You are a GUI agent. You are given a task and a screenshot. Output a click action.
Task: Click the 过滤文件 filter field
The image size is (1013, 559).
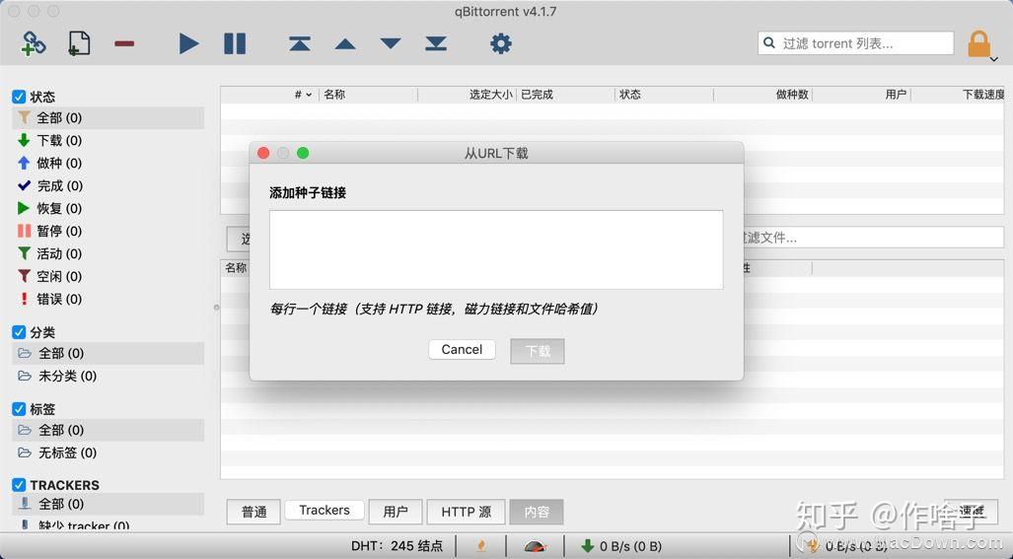(x=874, y=238)
